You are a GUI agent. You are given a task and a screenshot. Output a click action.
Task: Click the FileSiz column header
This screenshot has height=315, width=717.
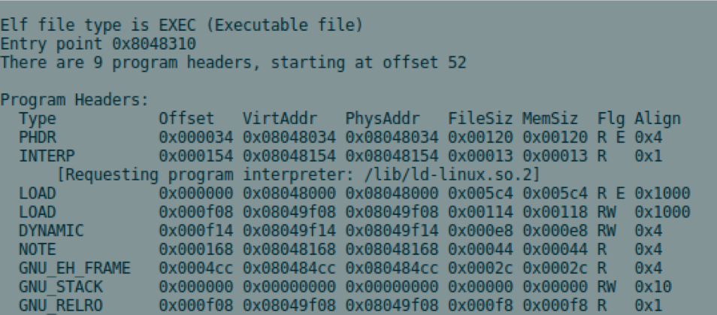(x=480, y=119)
